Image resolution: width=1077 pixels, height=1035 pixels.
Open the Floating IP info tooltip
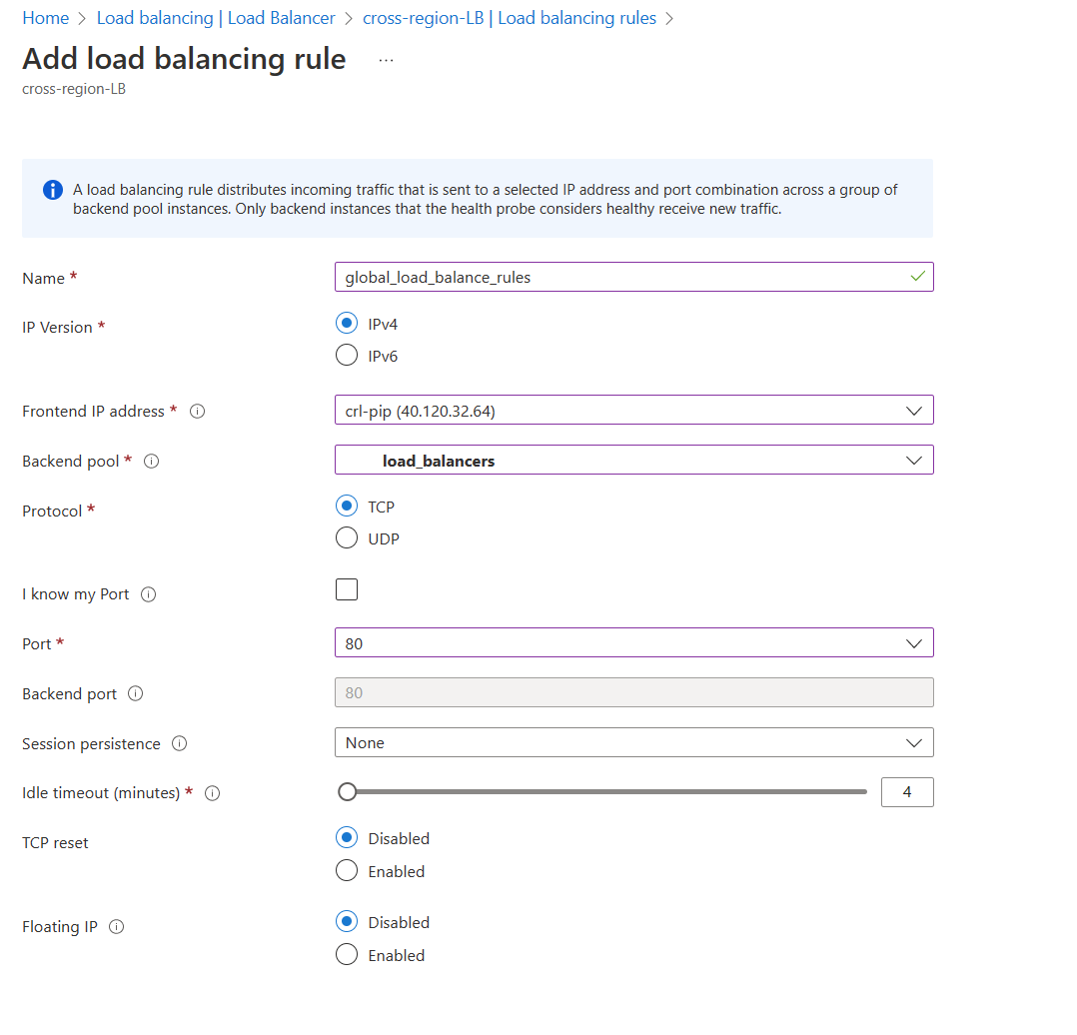click(x=116, y=926)
